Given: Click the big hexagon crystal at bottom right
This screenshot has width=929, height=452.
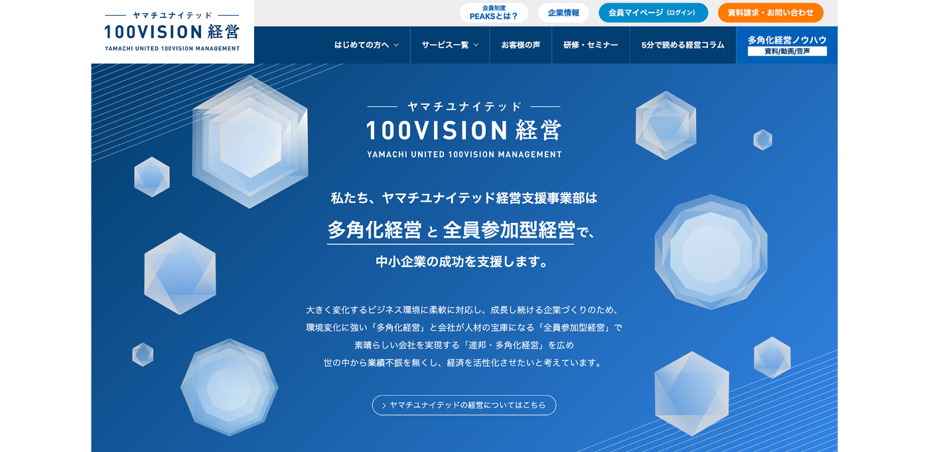Looking at the screenshot, I should (x=691, y=393).
